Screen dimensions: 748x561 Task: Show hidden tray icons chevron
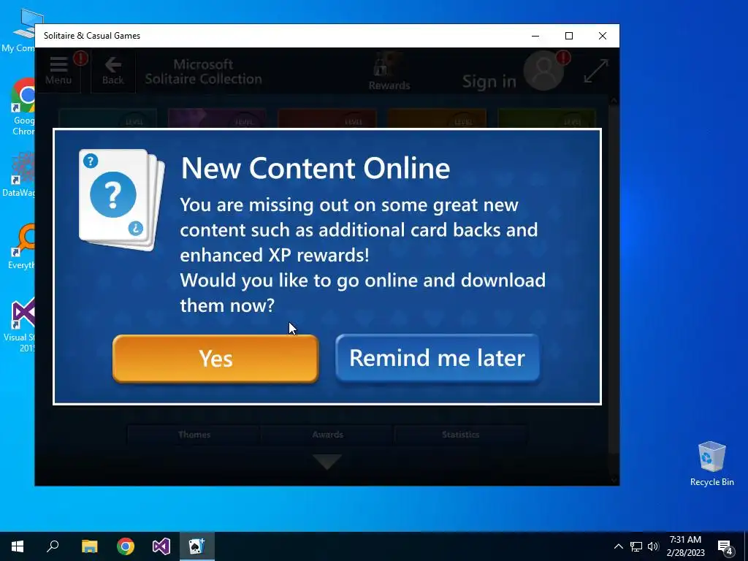pyautogui.click(x=618, y=546)
